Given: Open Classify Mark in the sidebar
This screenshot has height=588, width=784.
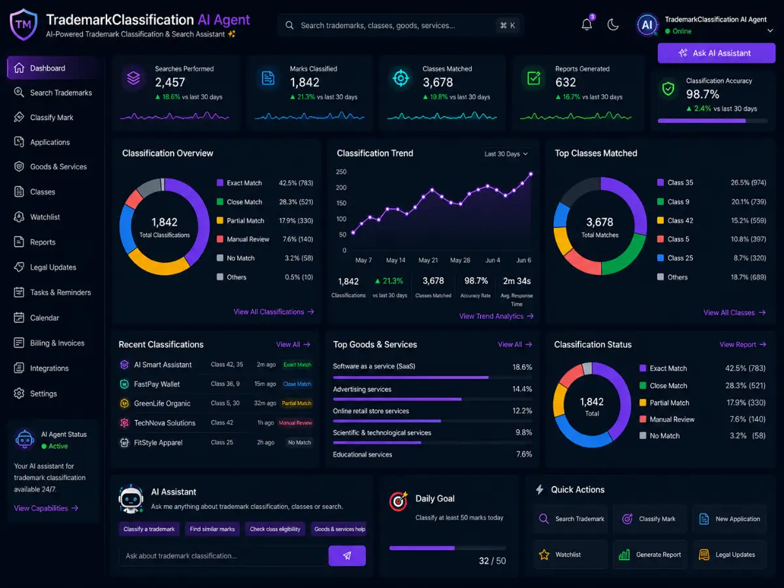Looking at the screenshot, I should (52, 118).
